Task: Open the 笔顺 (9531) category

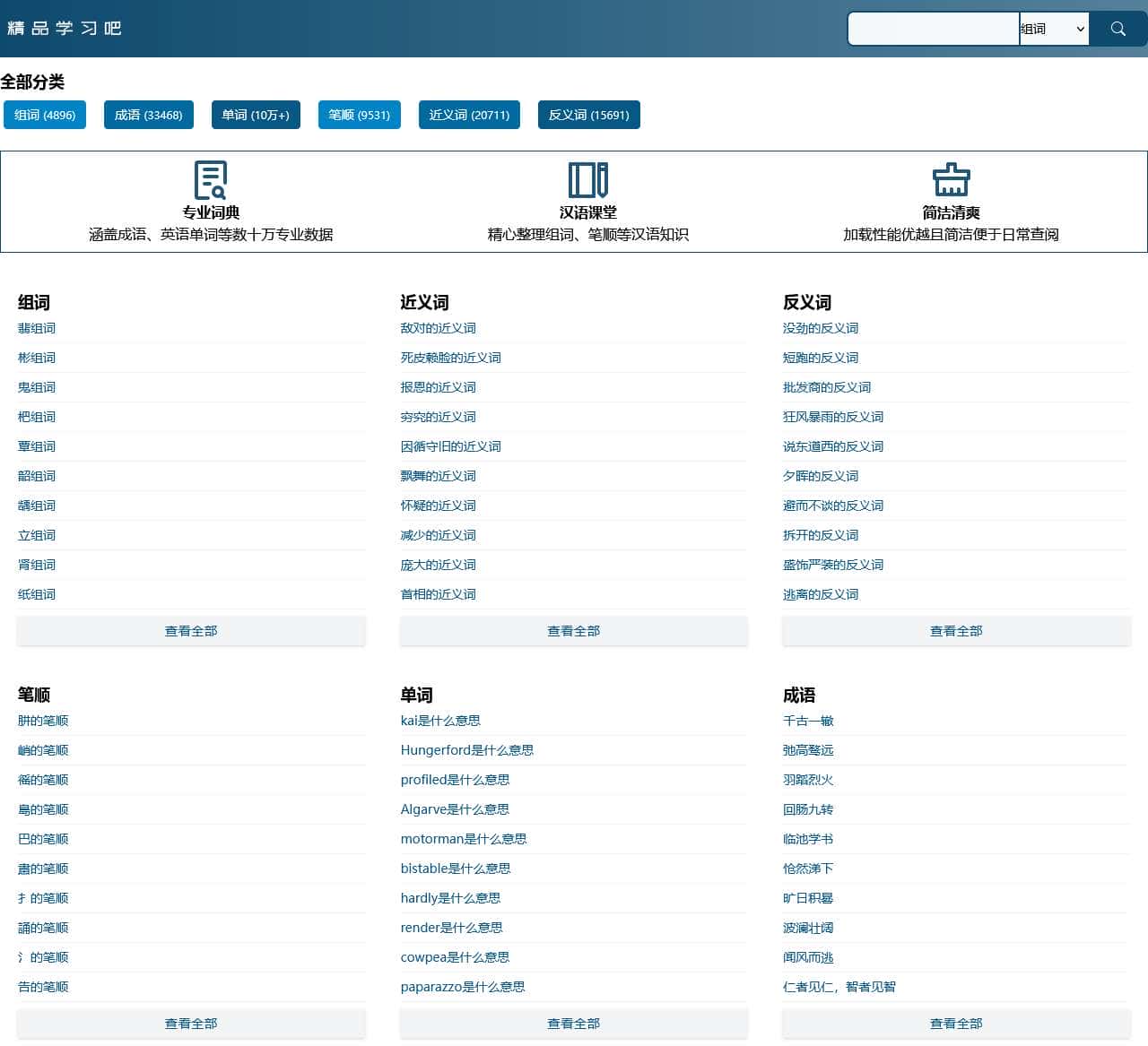Action: [360, 115]
